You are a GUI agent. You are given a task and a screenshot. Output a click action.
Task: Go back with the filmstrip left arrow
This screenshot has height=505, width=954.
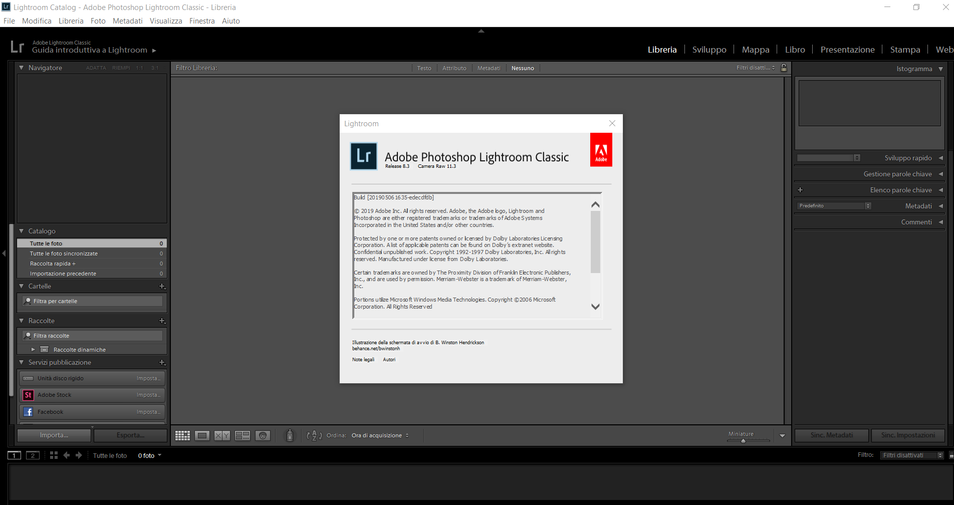(66, 455)
